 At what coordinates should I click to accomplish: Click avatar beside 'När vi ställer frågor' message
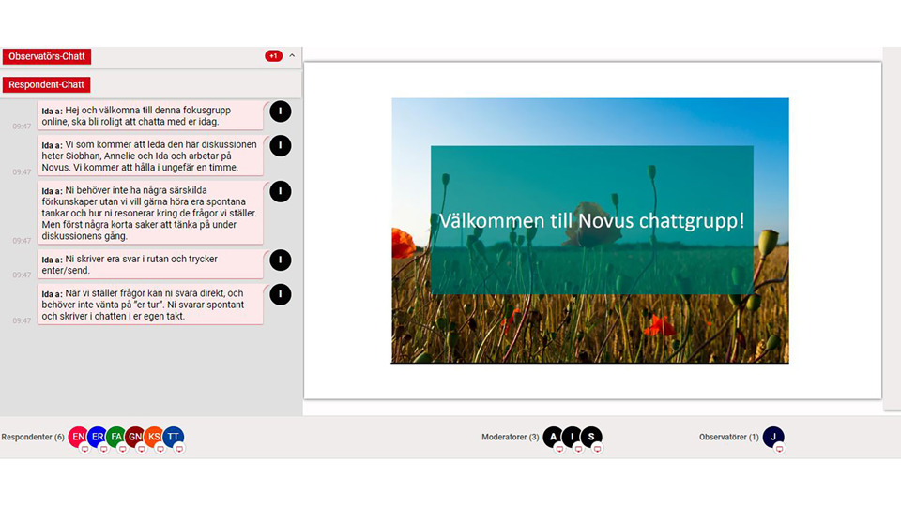281,294
